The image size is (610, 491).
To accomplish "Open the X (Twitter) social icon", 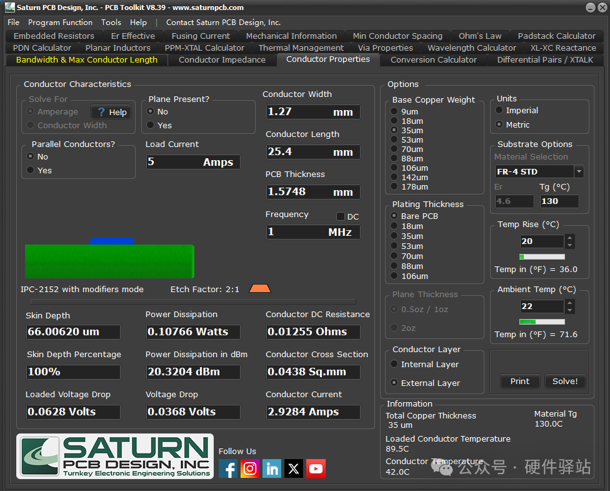I will tap(294, 468).
